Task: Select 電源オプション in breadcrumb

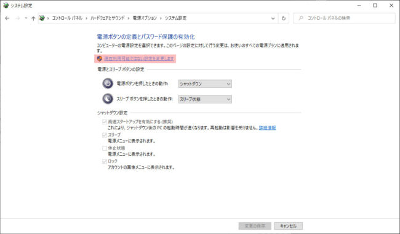Action: pos(145,18)
